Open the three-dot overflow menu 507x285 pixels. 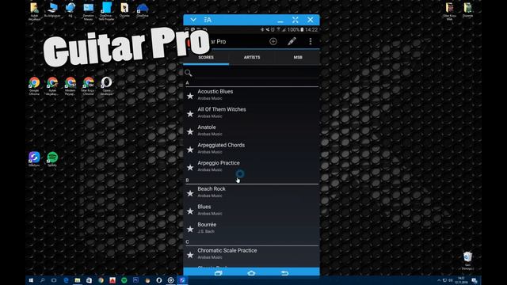pos(311,41)
